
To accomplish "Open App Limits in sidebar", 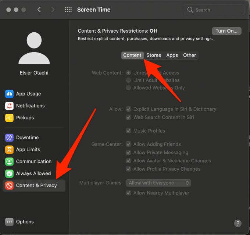I will [x=28, y=149].
